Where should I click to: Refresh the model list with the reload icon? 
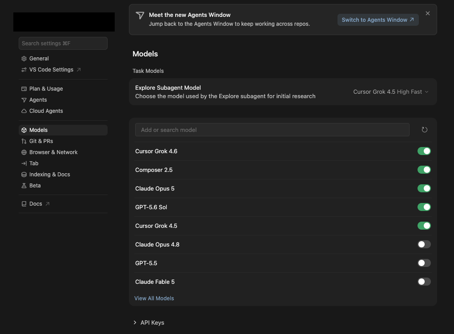(x=425, y=130)
